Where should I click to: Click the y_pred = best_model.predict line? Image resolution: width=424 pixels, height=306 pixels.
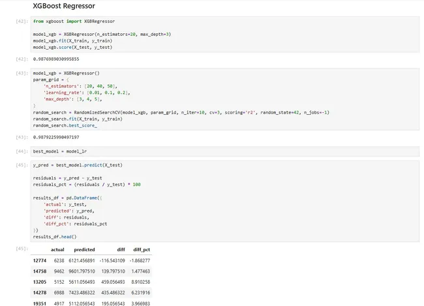(x=78, y=165)
